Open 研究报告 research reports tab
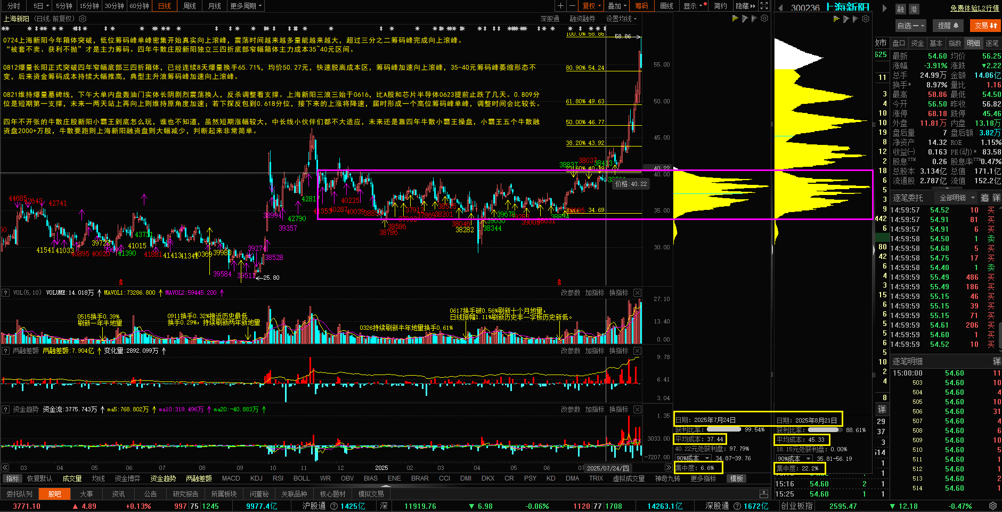Screen dimensions: 1002x512 coord(185,494)
